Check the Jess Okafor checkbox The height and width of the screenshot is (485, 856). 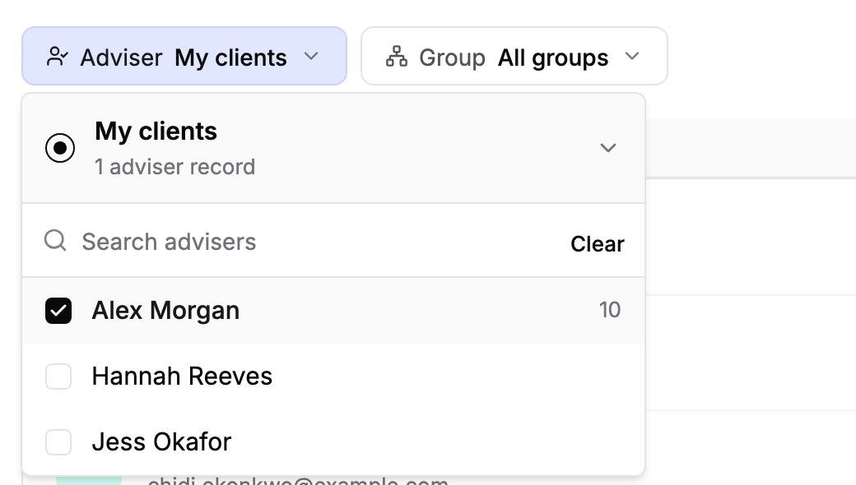(58, 442)
